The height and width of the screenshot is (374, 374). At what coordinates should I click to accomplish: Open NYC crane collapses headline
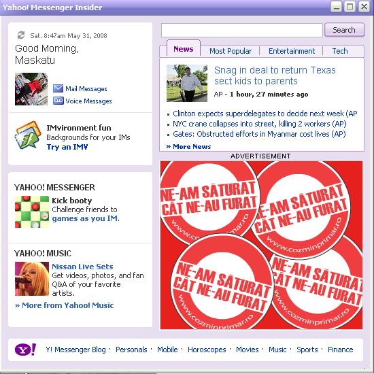click(260, 124)
